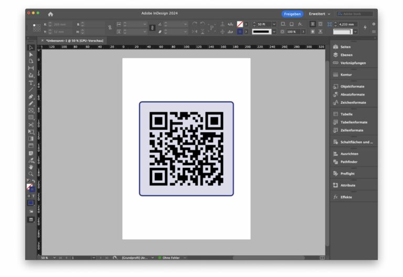The width and height of the screenshot is (403, 277).
Task: Click the Home icon in title bar
Action: pos(50,14)
